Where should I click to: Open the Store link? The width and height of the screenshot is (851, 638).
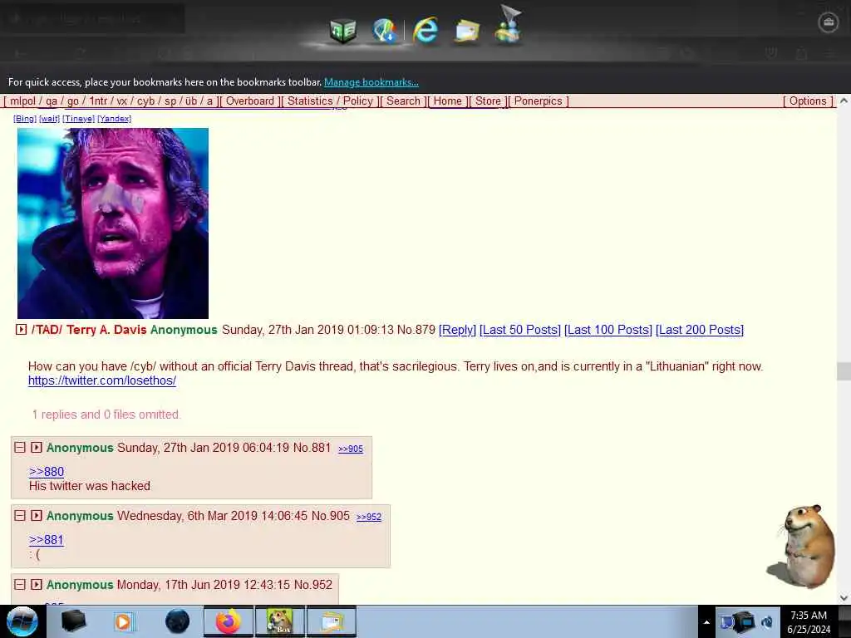[488, 101]
